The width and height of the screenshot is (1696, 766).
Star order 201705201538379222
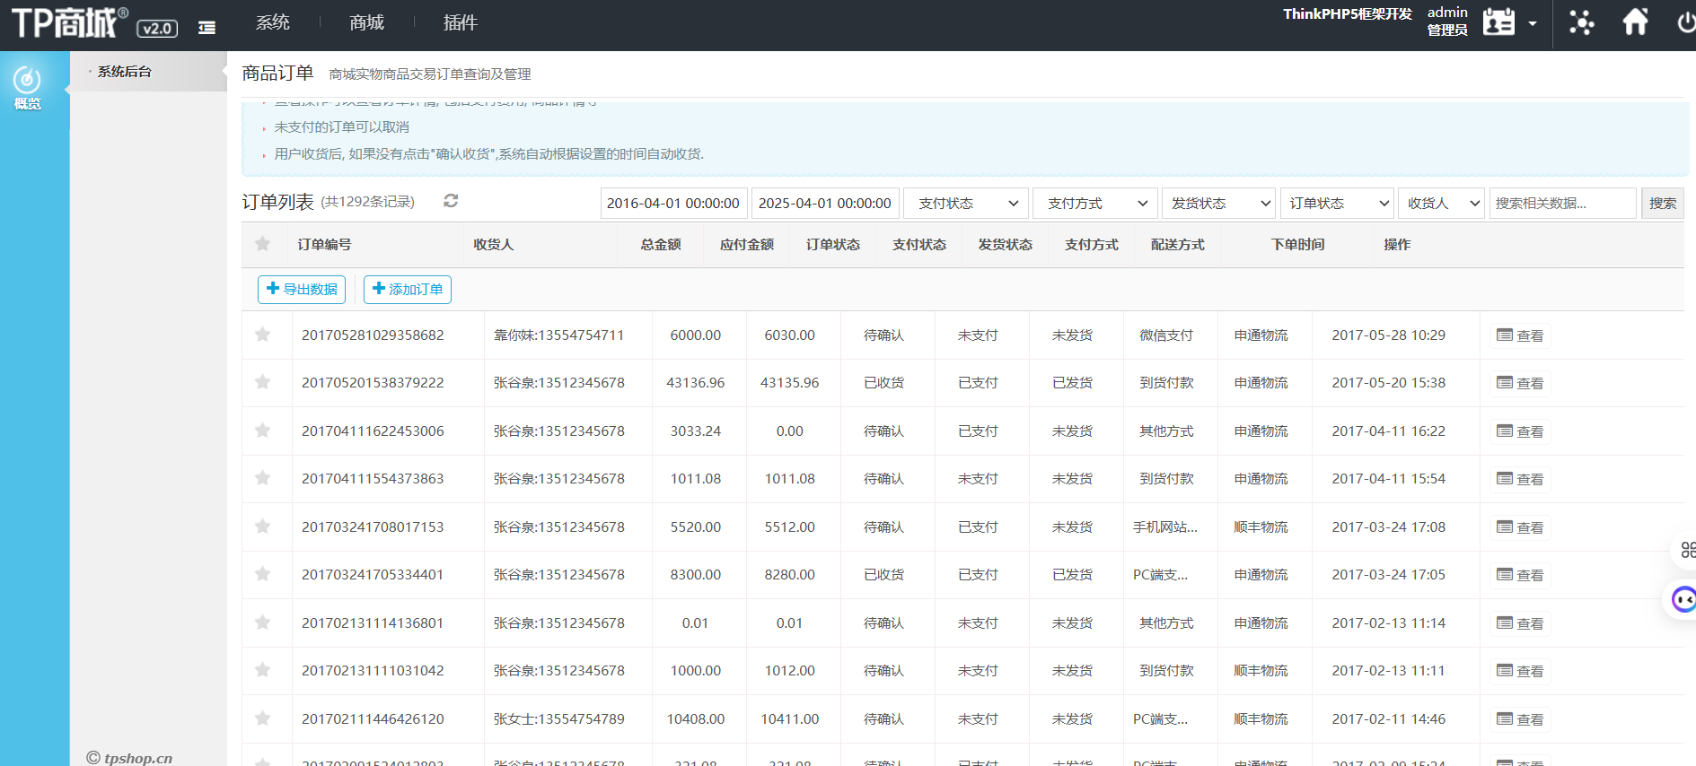click(262, 382)
